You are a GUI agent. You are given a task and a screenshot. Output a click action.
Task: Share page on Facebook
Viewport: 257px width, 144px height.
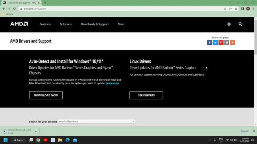[210, 42]
